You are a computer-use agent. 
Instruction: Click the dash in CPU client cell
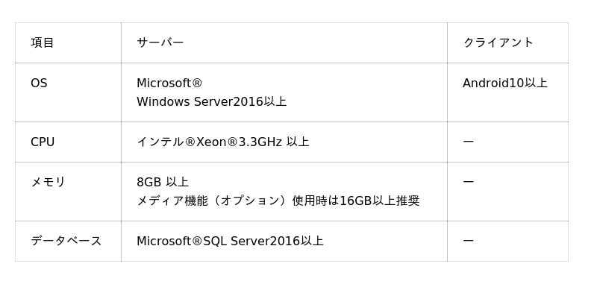pyautogui.click(x=469, y=142)
